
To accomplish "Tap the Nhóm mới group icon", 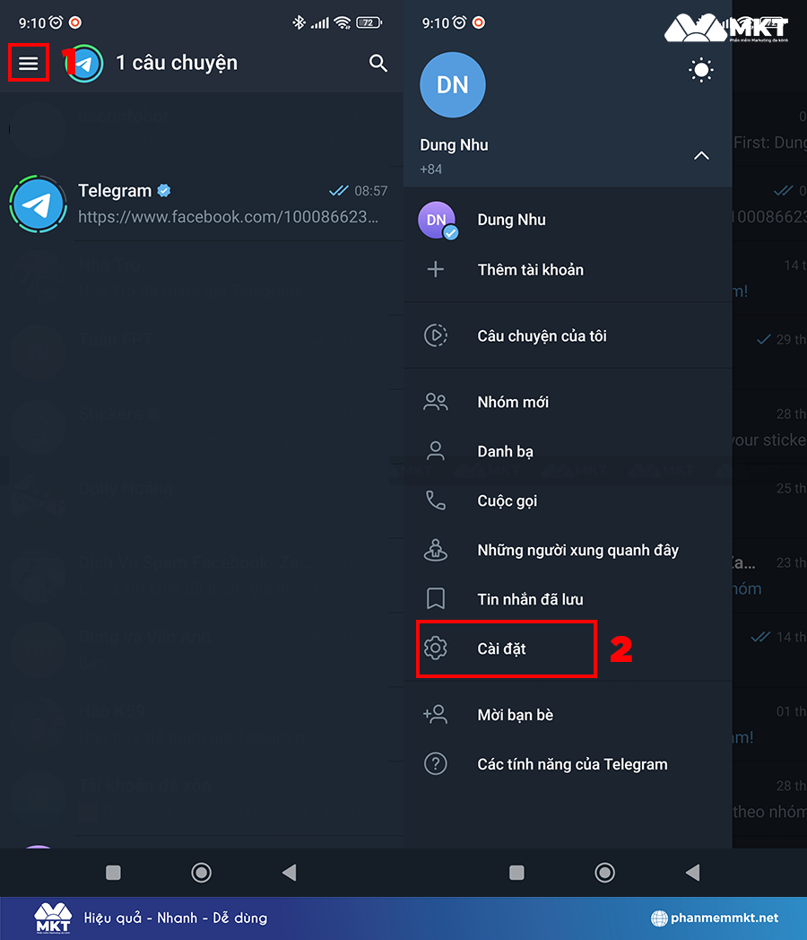I will coord(436,402).
